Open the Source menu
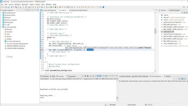188x106 pixels. (x=11, y=4)
